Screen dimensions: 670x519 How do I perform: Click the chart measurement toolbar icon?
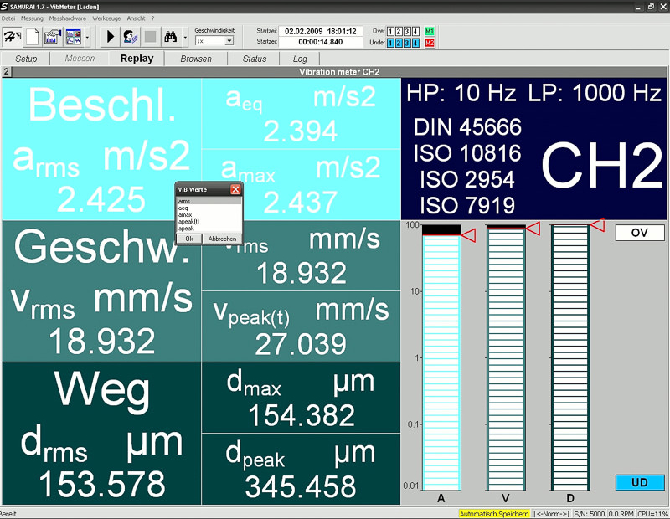[53, 36]
